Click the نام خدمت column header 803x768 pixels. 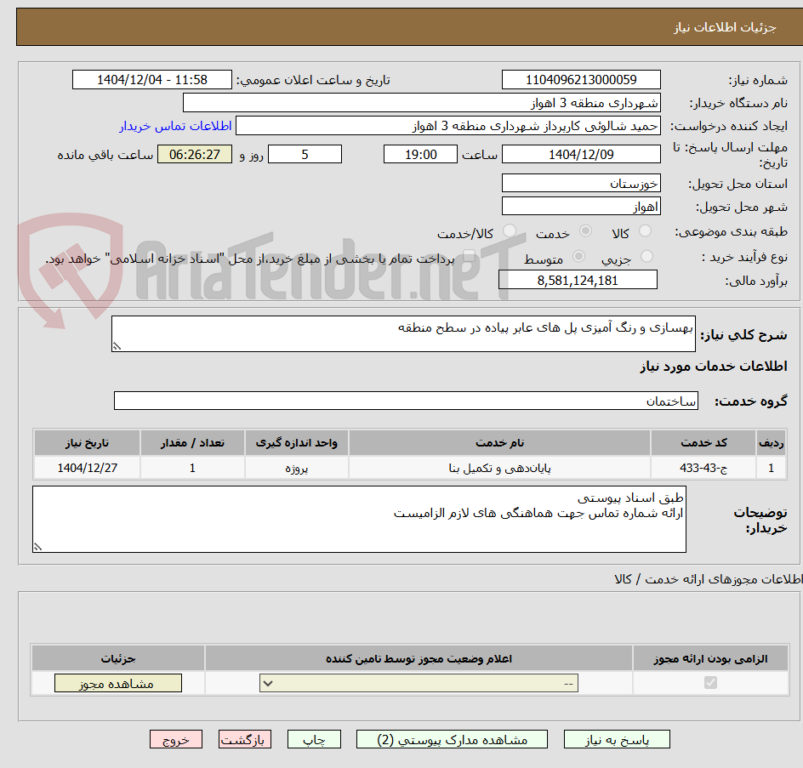tap(500, 443)
